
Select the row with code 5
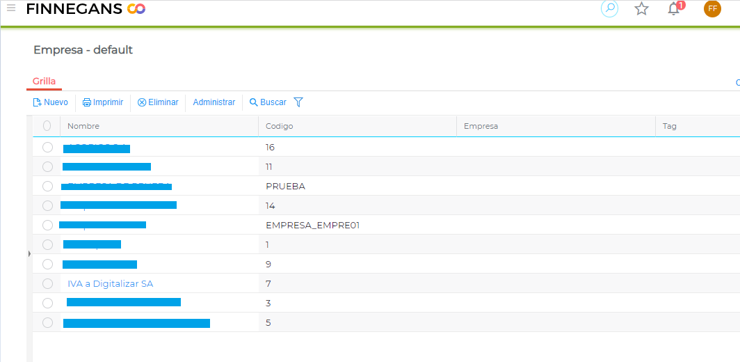coord(48,323)
